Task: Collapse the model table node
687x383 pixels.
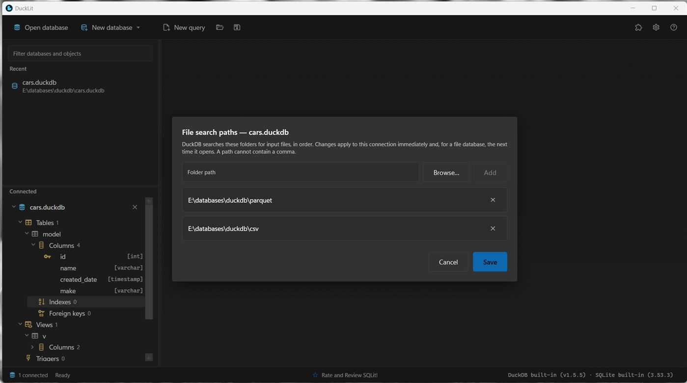Action: 27,234
